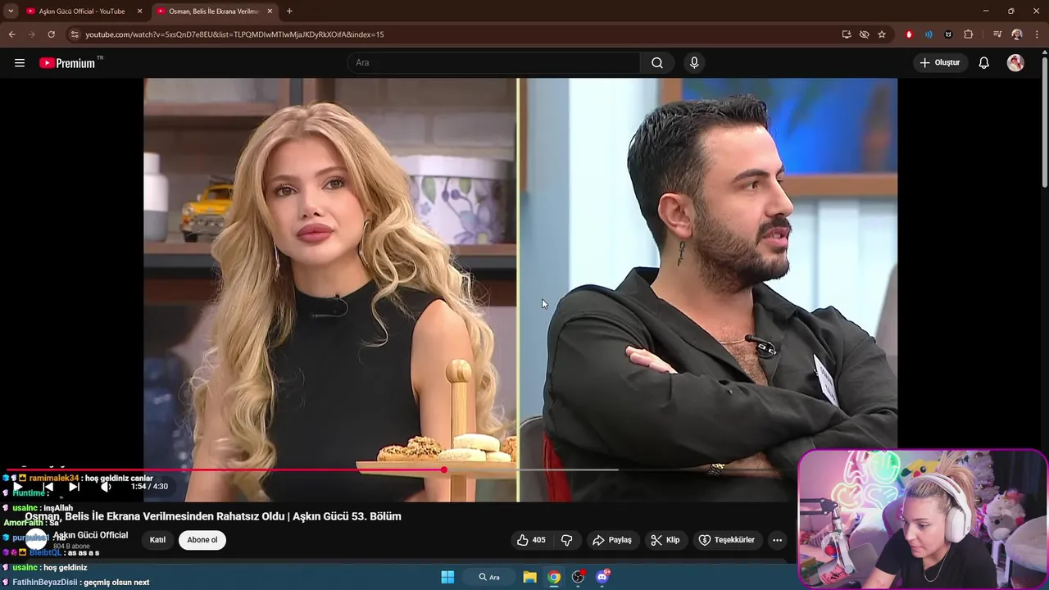Viewport: 1049px width, 590px height.
Task: Send thanks with Teşekkürler button
Action: coord(726,540)
